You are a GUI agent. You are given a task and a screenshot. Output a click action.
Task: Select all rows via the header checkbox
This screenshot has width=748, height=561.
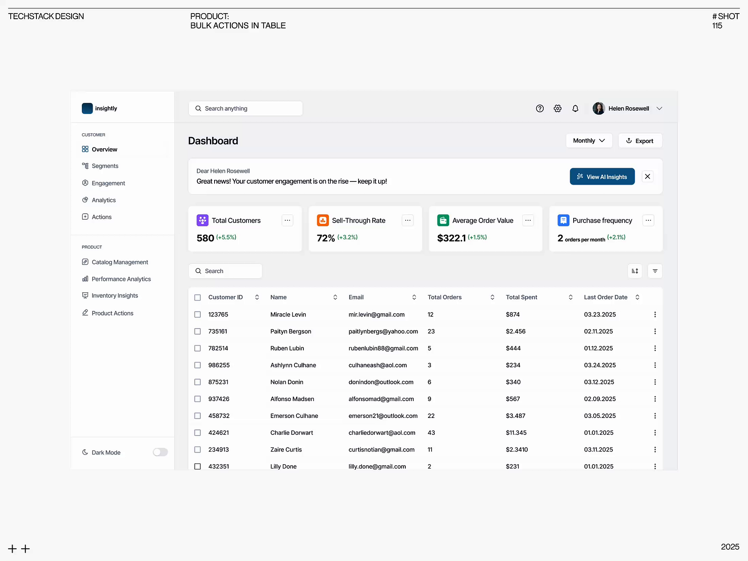click(197, 297)
